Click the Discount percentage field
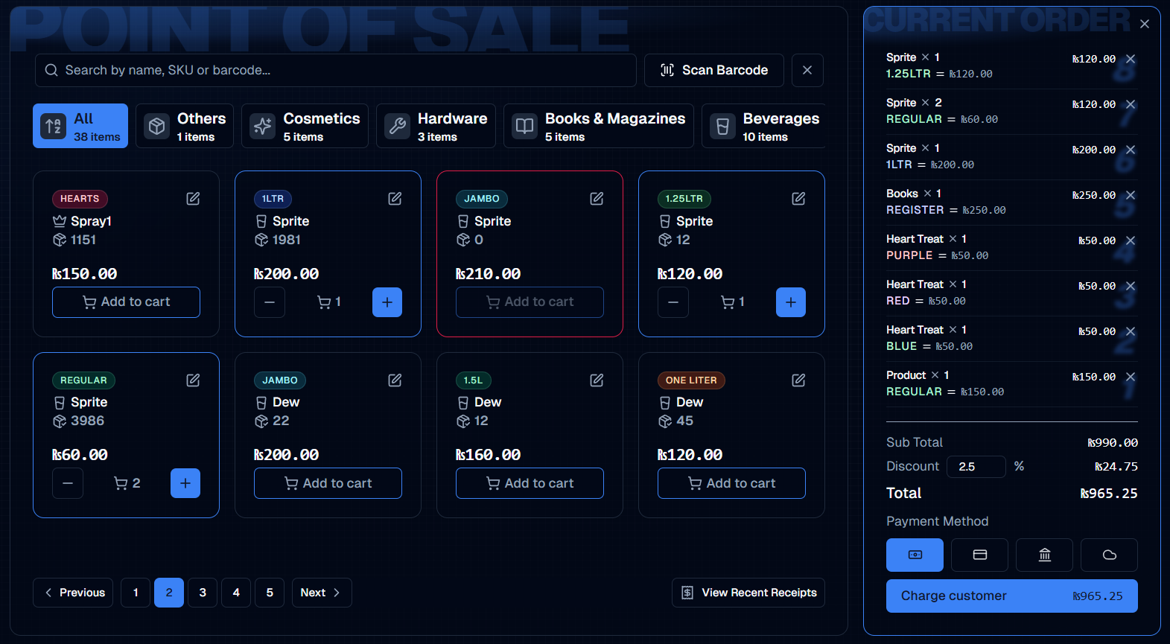 click(x=976, y=466)
